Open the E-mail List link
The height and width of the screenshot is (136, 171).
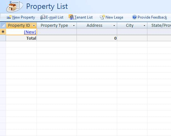click(54, 17)
